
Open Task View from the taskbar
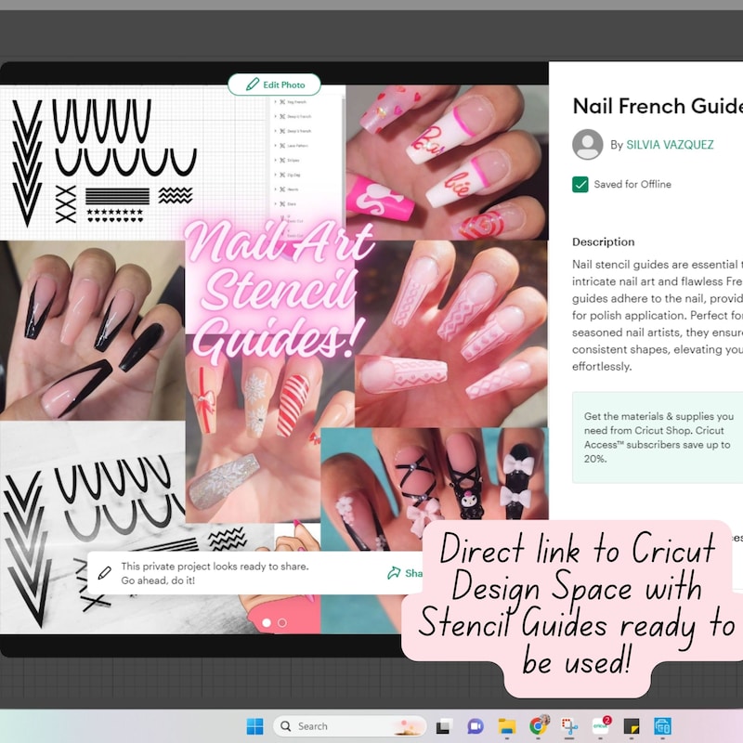click(x=441, y=725)
